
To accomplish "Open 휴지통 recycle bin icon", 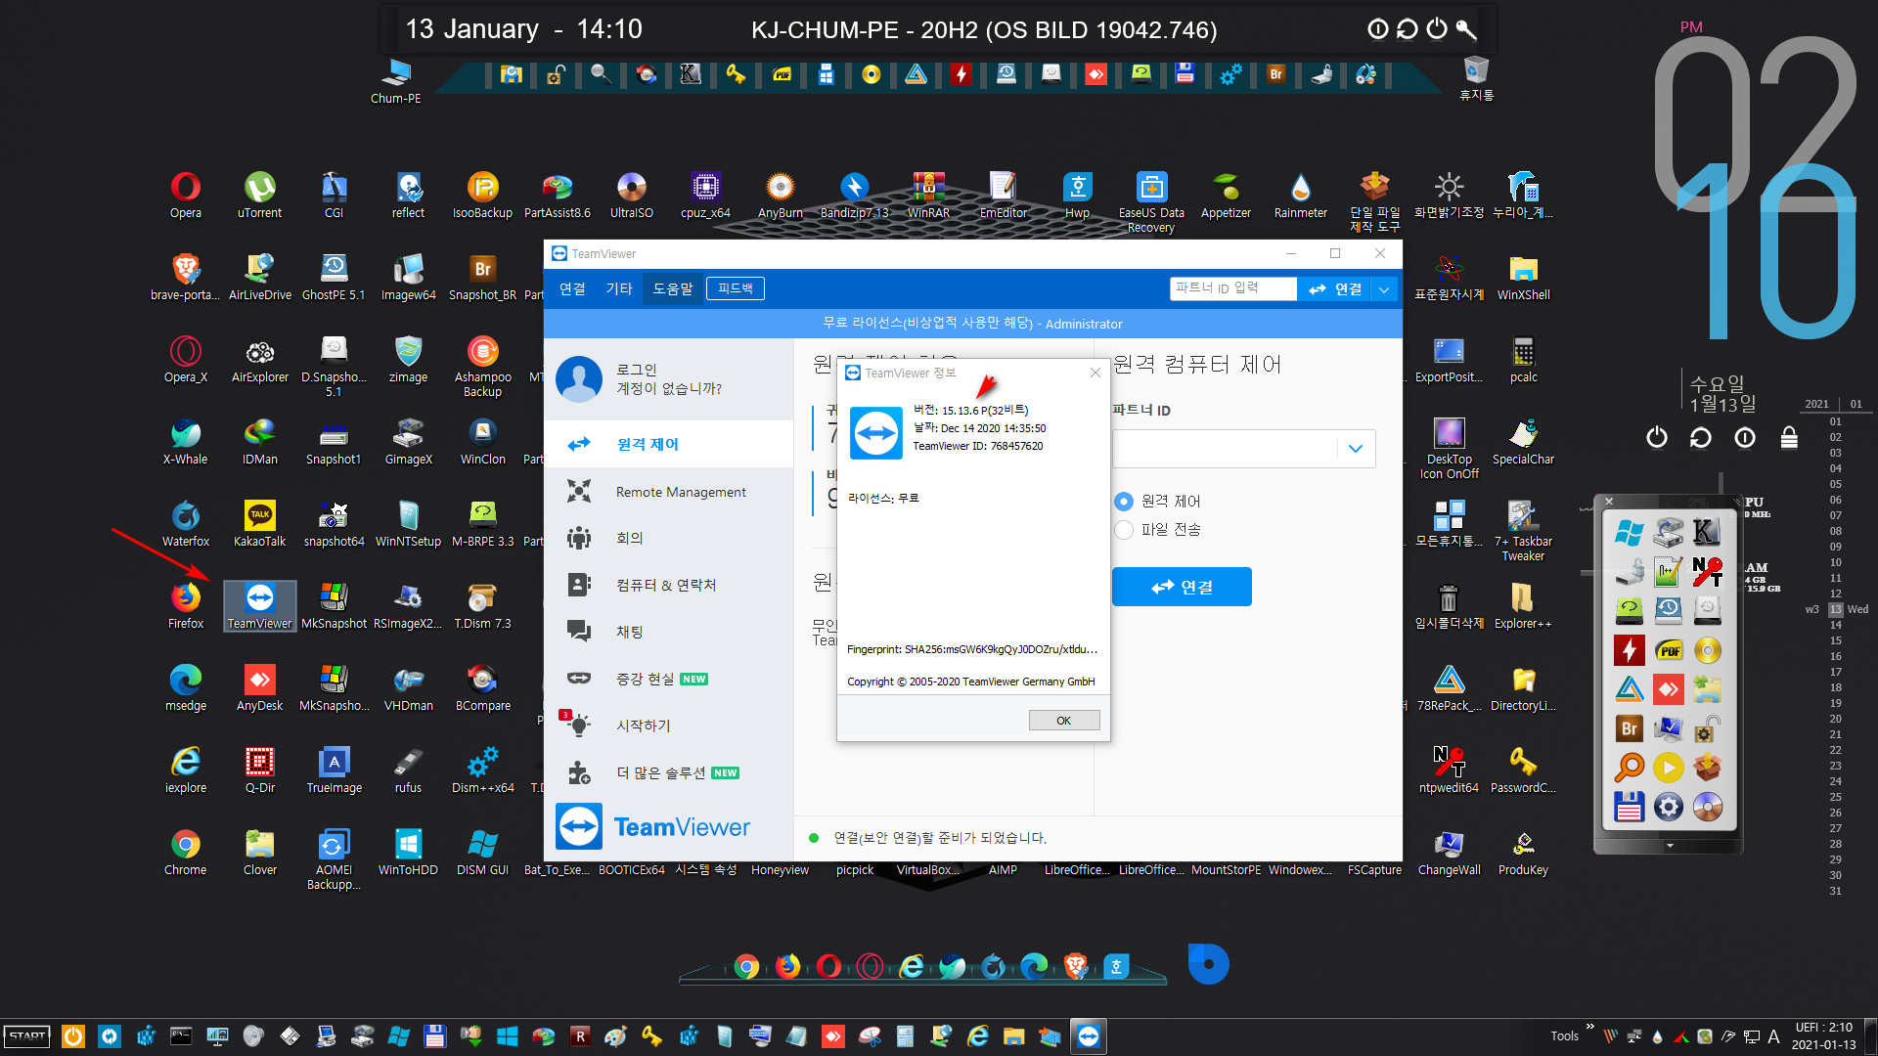I will point(1477,78).
